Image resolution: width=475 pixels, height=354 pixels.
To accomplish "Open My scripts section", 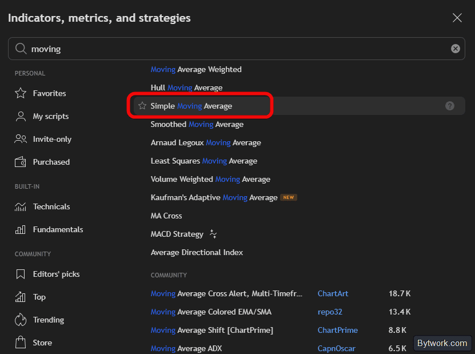I will tap(50, 116).
